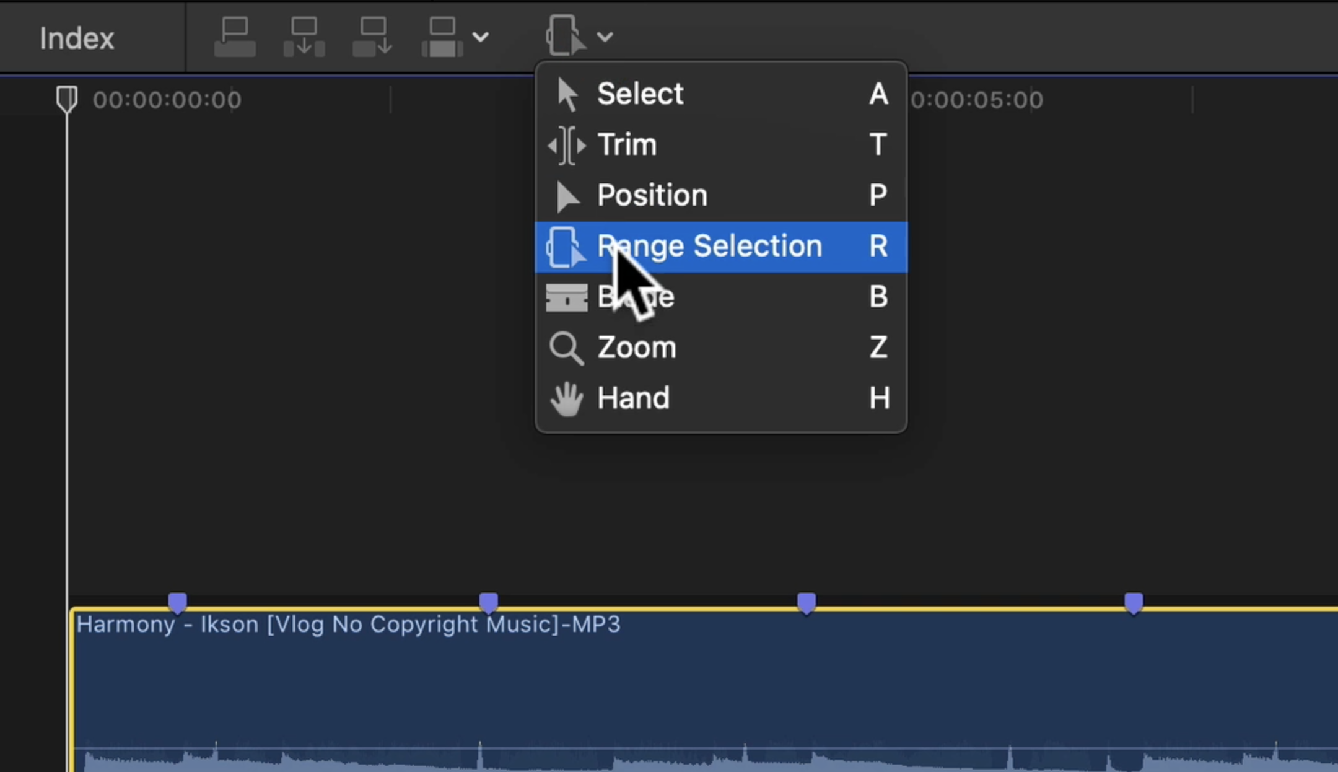This screenshot has height=772, width=1338.
Task: Click the overwrite clip icon
Action: (442, 37)
